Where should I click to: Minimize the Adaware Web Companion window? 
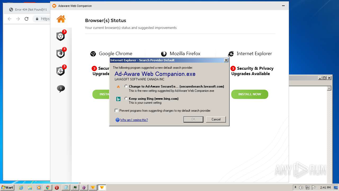[284, 6]
